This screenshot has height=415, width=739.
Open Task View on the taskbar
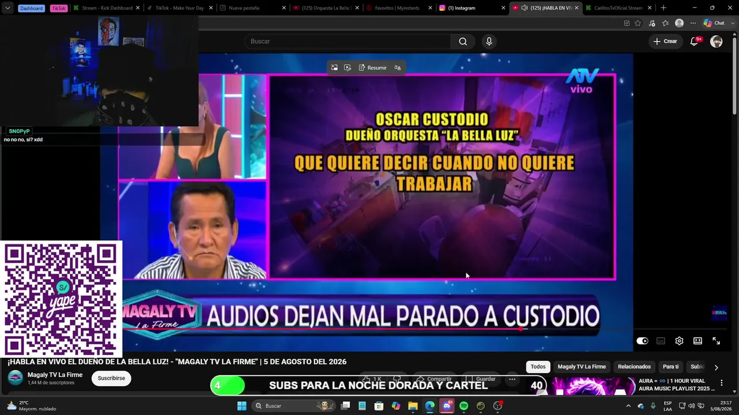[345, 406]
